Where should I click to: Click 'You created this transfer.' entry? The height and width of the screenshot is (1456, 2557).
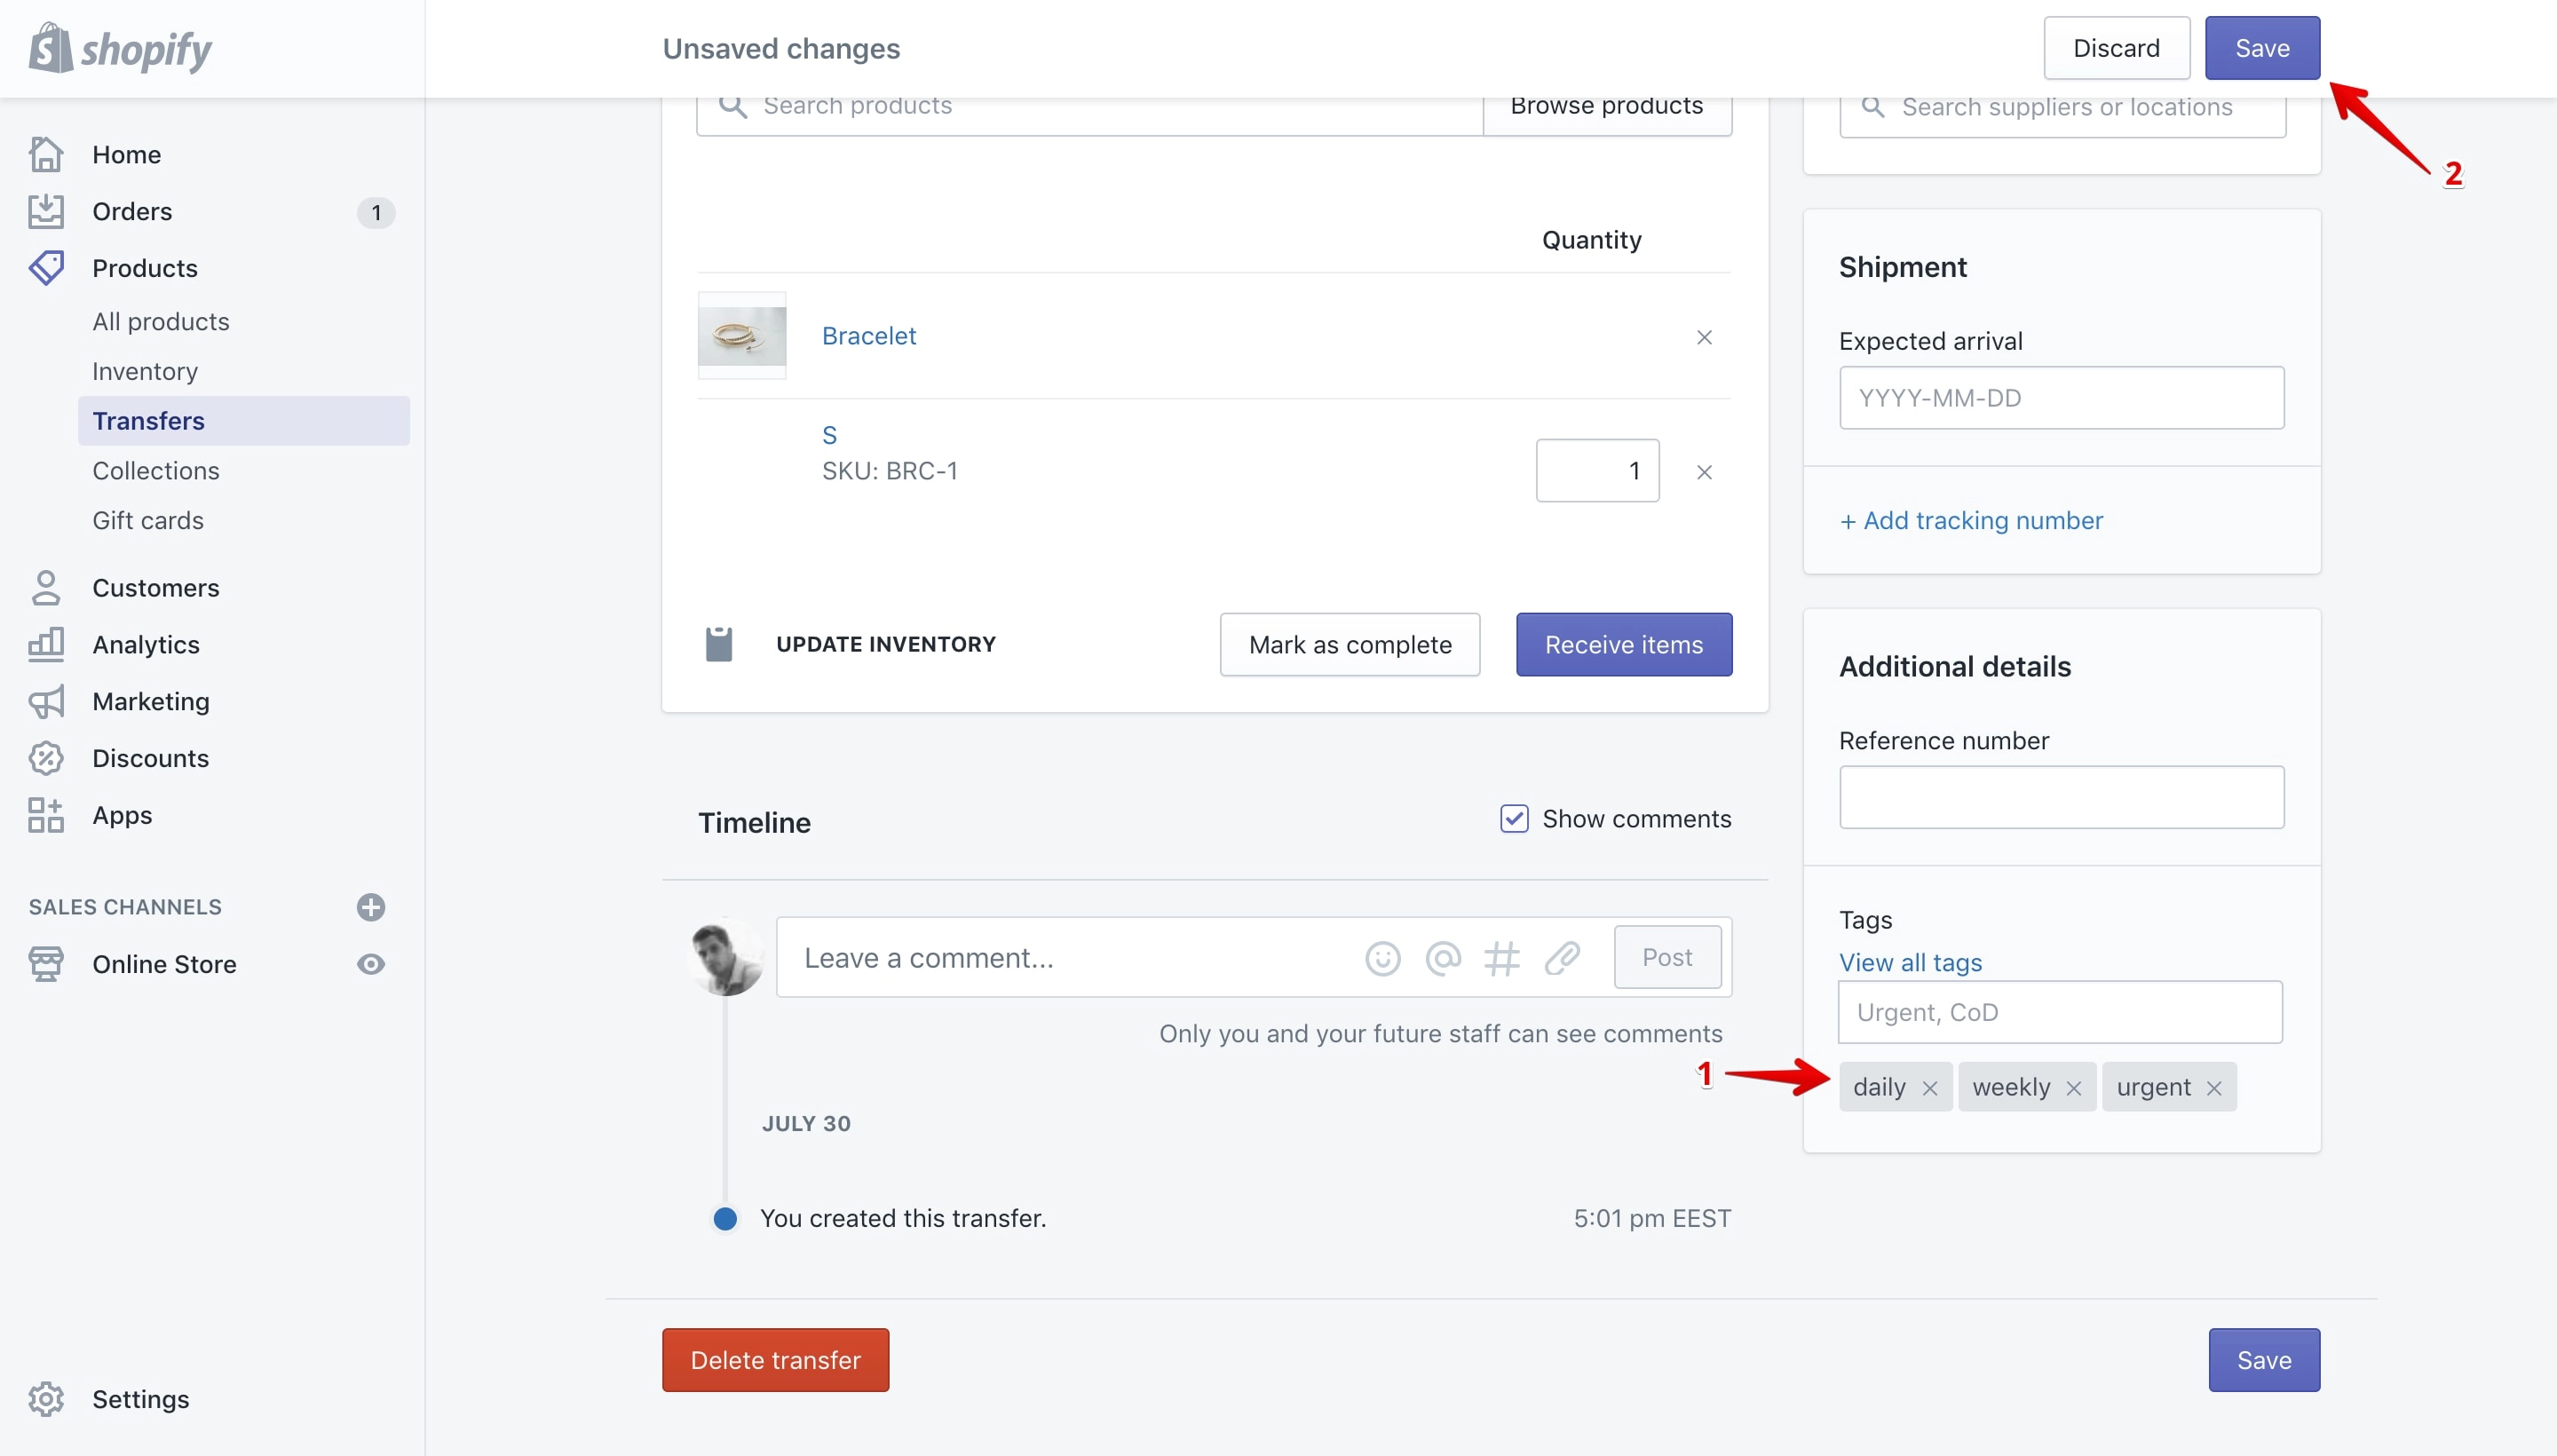coord(902,1219)
